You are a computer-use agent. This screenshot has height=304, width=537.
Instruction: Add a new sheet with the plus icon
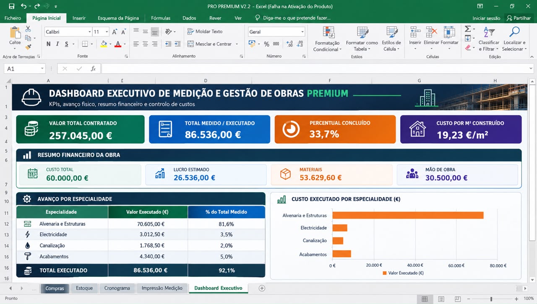262,288
